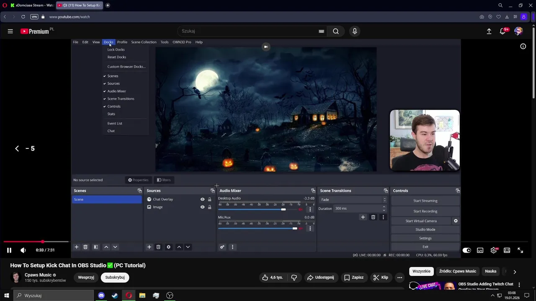This screenshot has width=536, height=301.
Task: Open Mic/Aux three-dot options
Action: 310,228
